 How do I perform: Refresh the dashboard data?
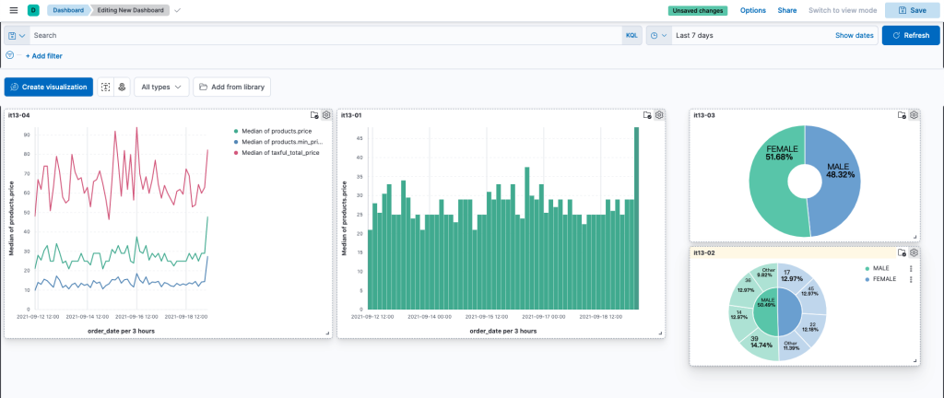(910, 36)
